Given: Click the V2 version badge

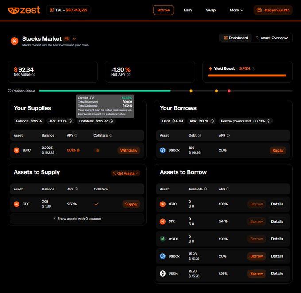Looking at the screenshot, I should pos(66,39).
